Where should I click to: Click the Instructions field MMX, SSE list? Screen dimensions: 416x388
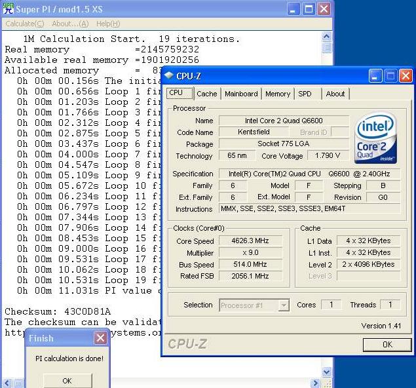click(x=309, y=208)
